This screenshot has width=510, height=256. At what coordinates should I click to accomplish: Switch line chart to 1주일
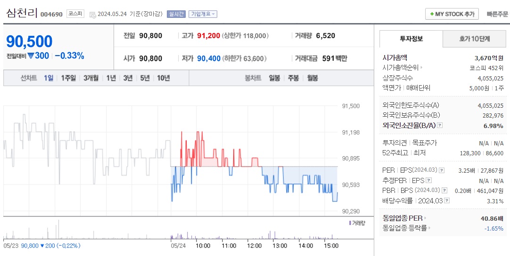click(68, 78)
